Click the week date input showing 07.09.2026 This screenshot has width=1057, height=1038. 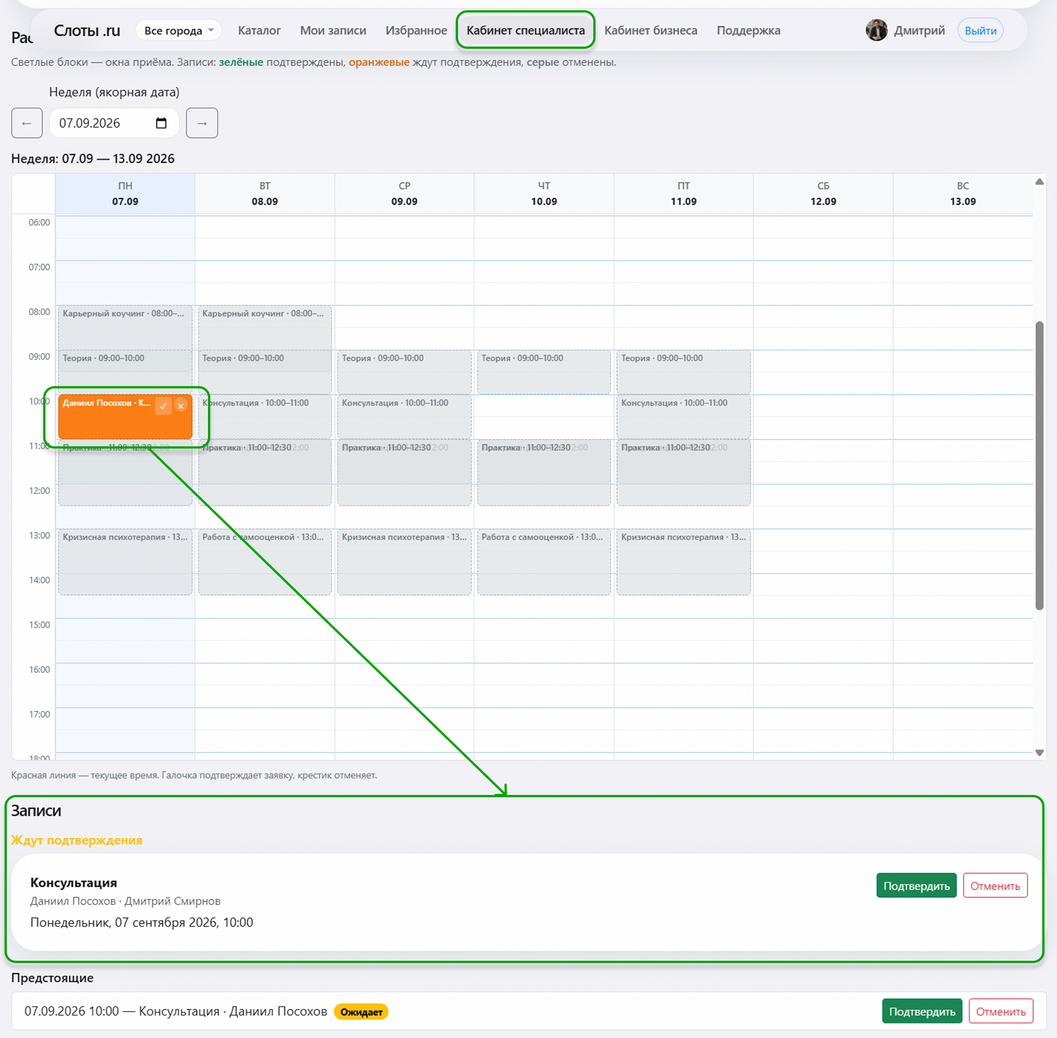[x=114, y=123]
